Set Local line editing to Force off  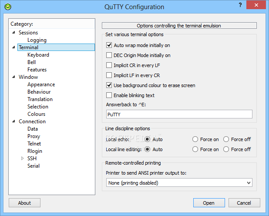[x=226, y=149]
